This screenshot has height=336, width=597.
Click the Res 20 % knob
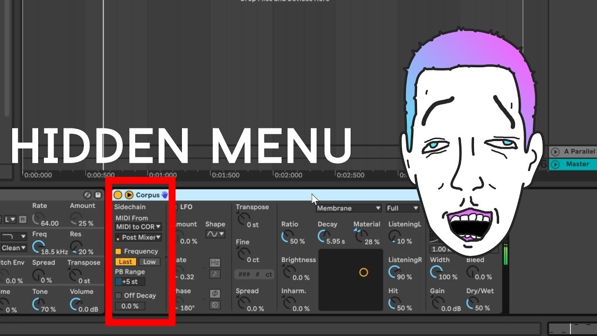[x=76, y=246]
